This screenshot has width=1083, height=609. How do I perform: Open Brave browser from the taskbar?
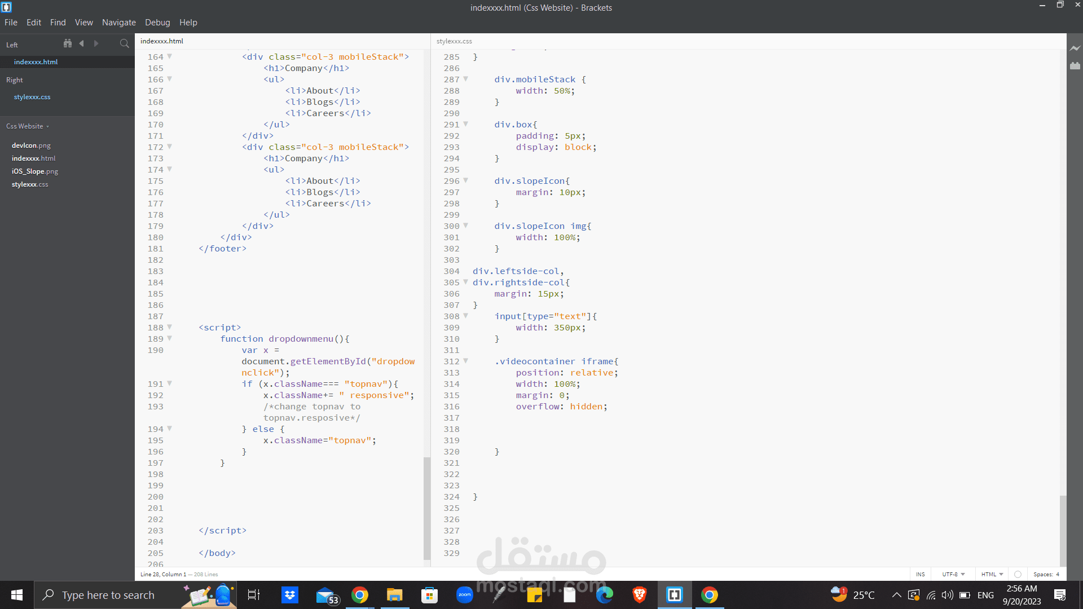pos(639,595)
